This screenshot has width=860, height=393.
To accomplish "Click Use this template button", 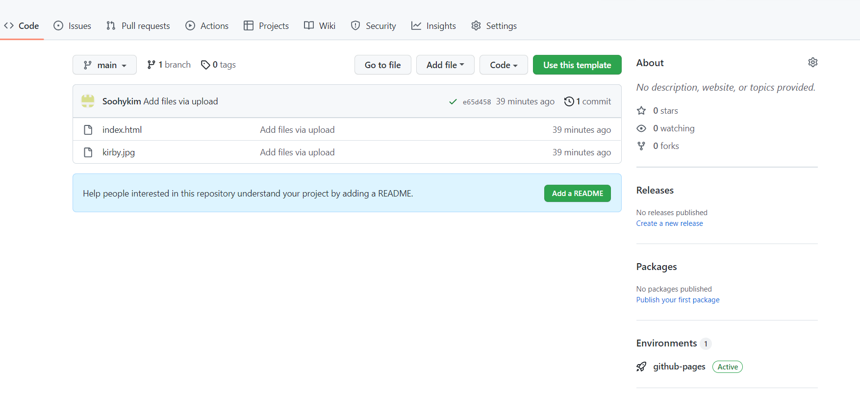I will click(x=577, y=65).
